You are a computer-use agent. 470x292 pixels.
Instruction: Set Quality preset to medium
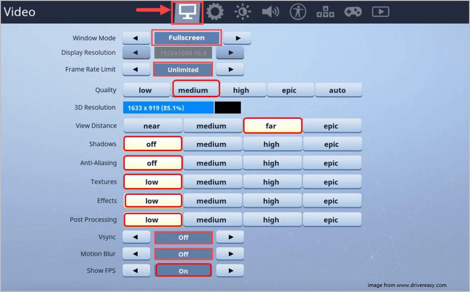click(x=196, y=88)
